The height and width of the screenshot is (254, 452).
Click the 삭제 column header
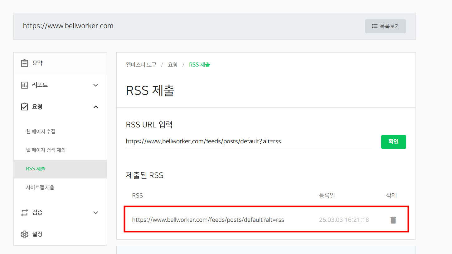click(391, 196)
